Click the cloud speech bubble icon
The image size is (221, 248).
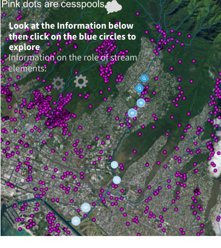pyautogui.click(x=114, y=7)
